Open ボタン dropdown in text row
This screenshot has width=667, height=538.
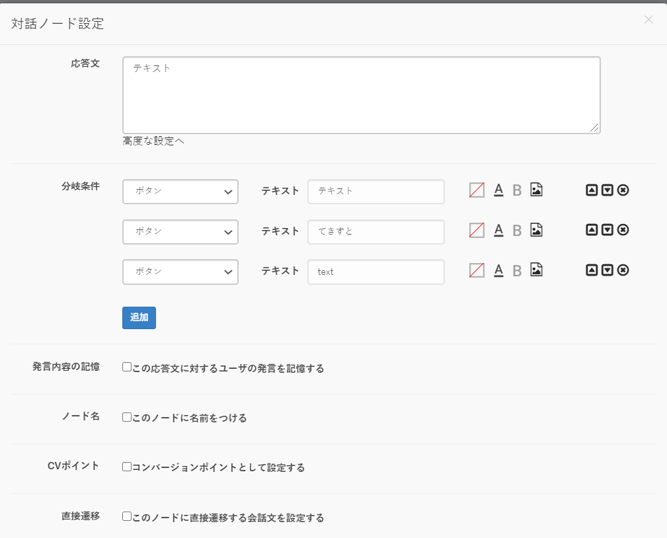click(x=180, y=272)
